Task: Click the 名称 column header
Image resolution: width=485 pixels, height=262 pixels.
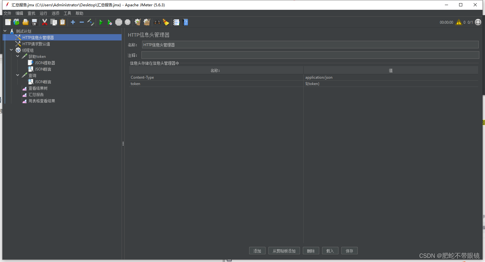Action: coord(216,70)
